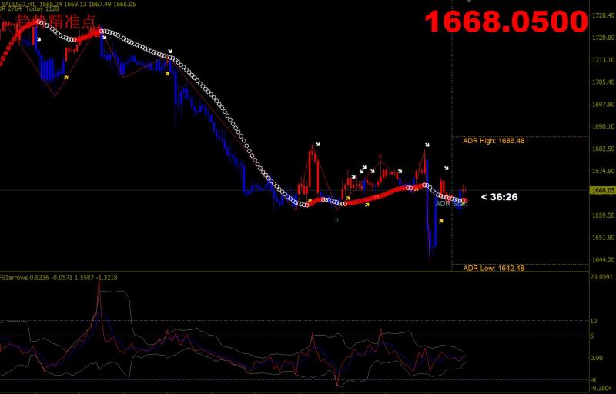Click the green 0 marker below the candles
This screenshot has height=394, width=616.
[x=336, y=221]
